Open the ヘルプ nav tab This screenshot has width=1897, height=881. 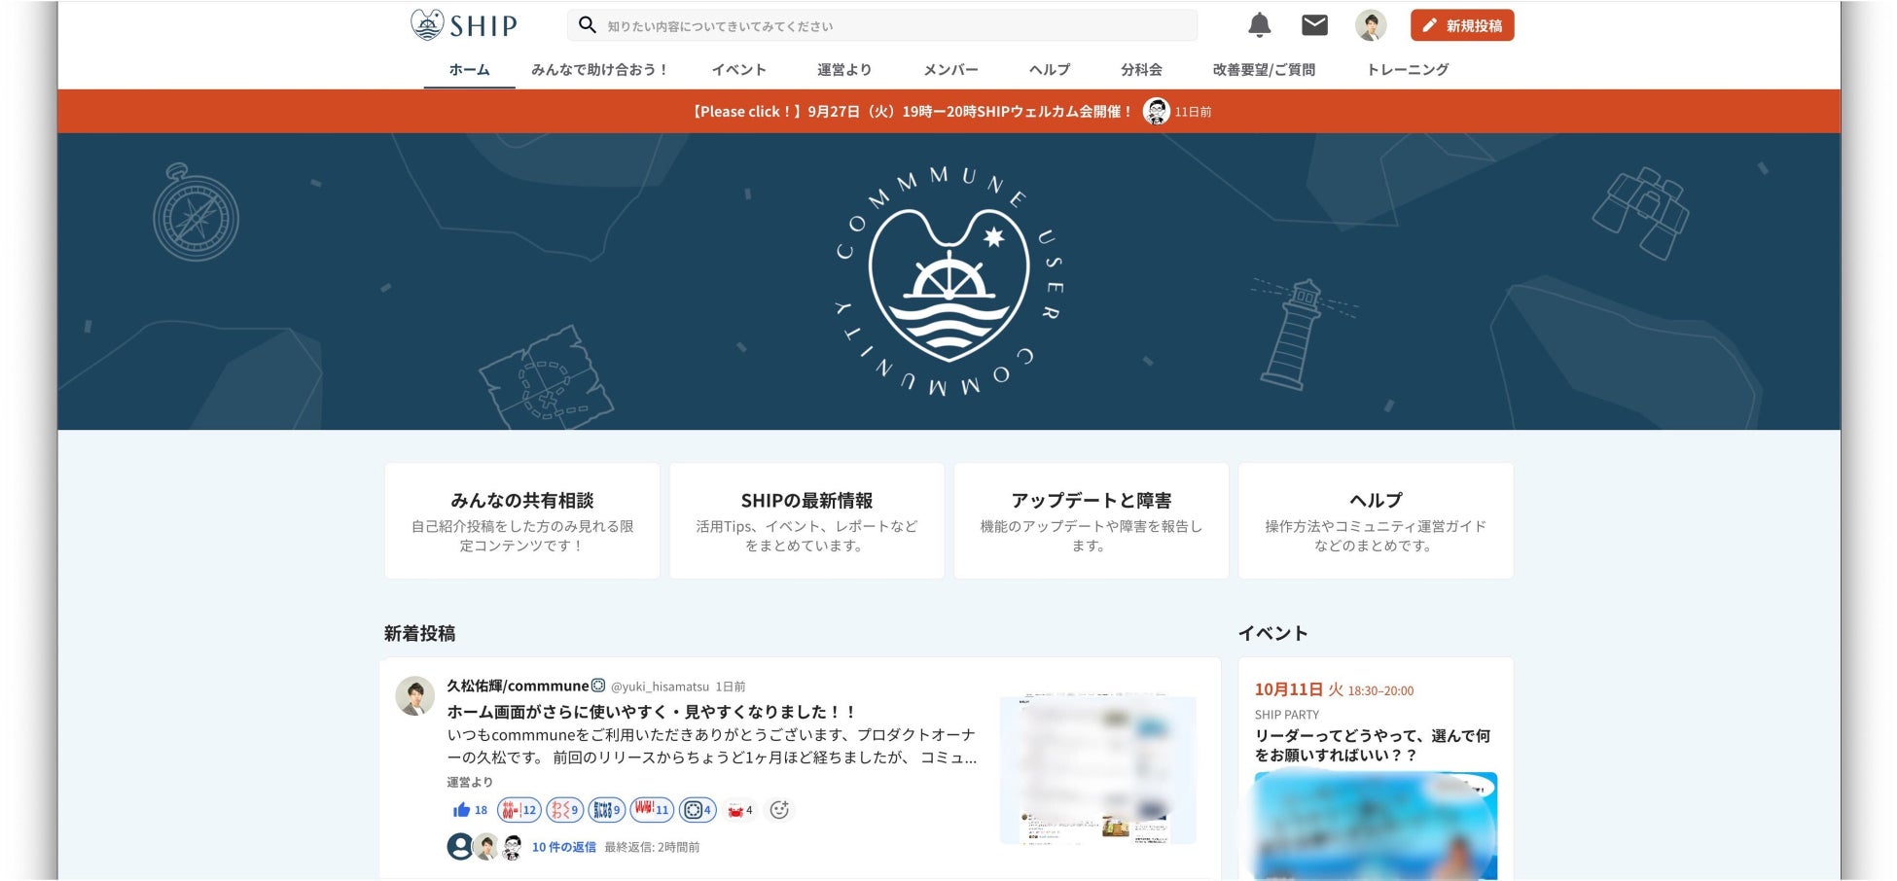tap(1050, 70)
